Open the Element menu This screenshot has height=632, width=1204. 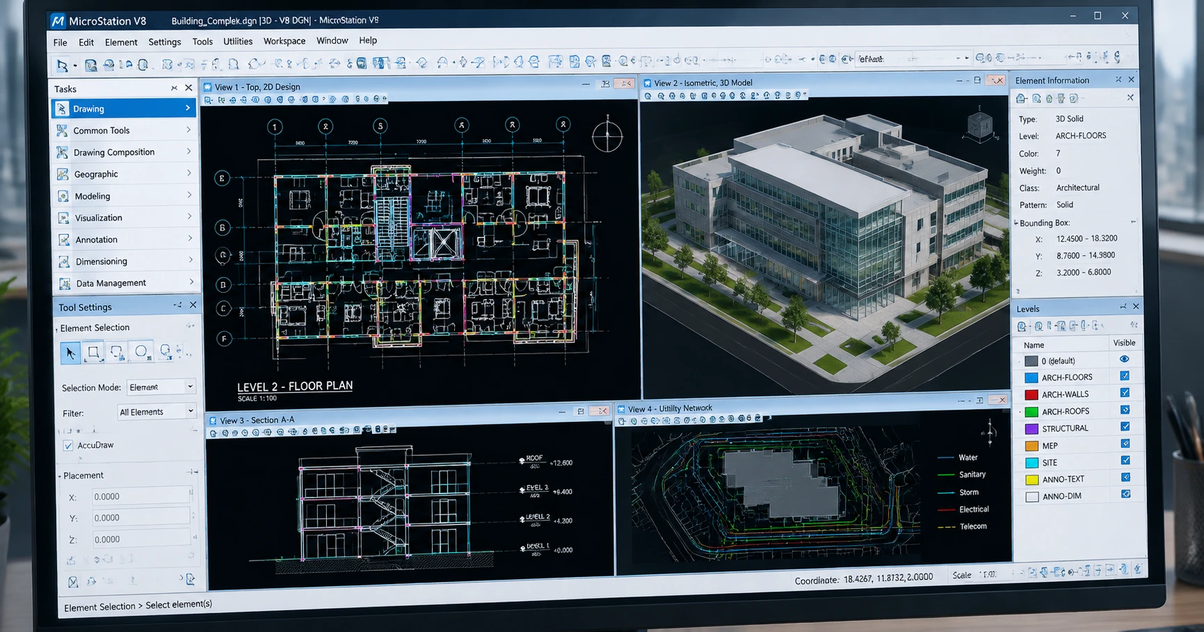(121, 42)
